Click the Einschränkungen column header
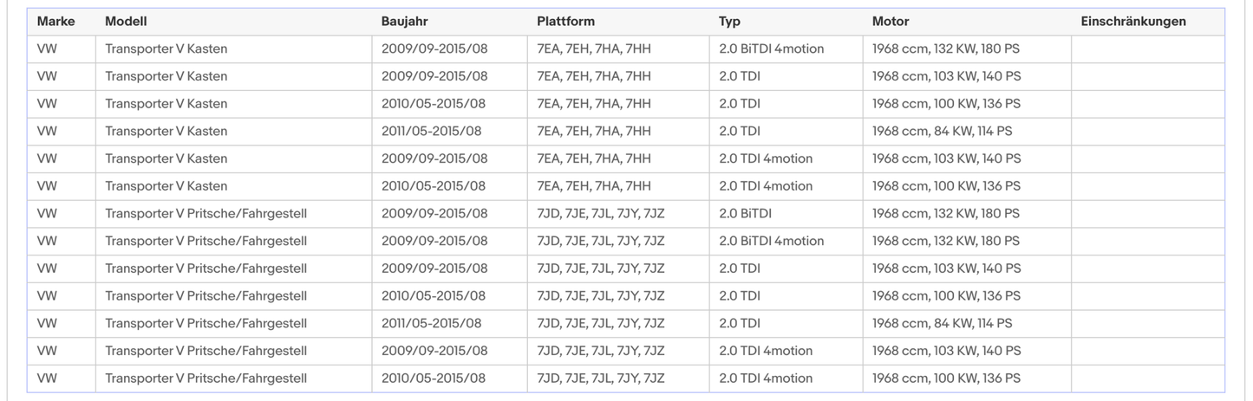This screenshot has width=1253, height=401. pyautogui.click(x=1133, y=22)
